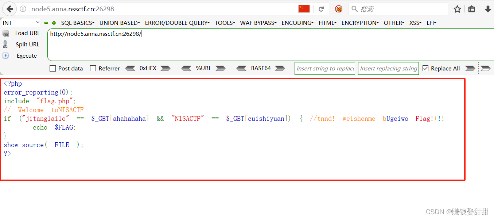Click the right arrow after 0xHEX
Image resolution: width=494 pixels, height=219 pixels.
click(x=166, y=68)
